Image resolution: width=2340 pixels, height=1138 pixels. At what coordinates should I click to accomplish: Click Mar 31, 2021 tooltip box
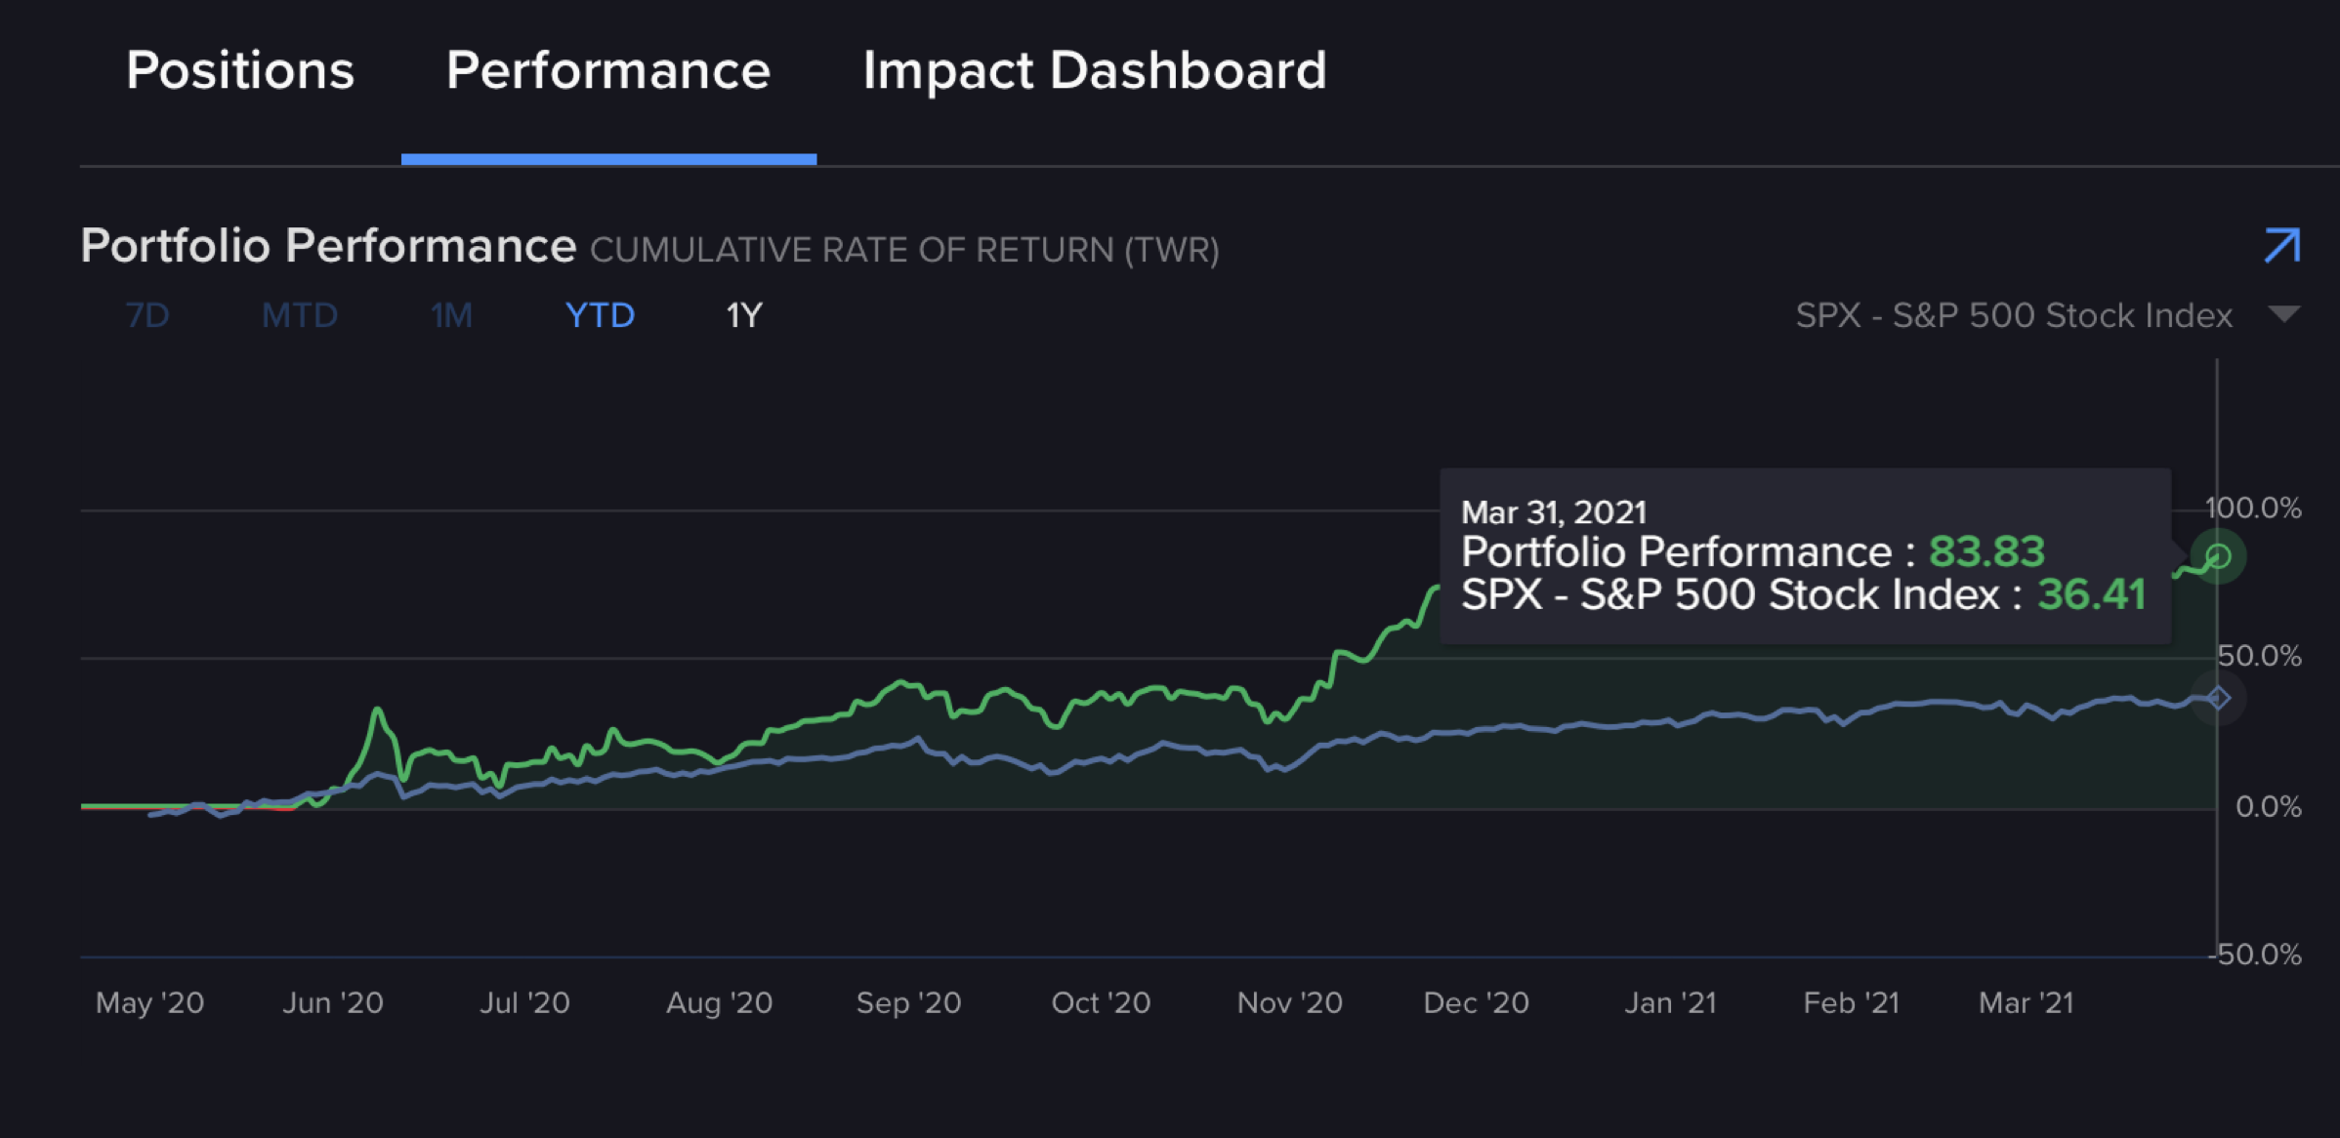tap(1804, 554)
